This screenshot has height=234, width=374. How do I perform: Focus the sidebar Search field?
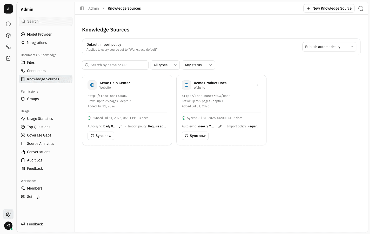[45, 21]
